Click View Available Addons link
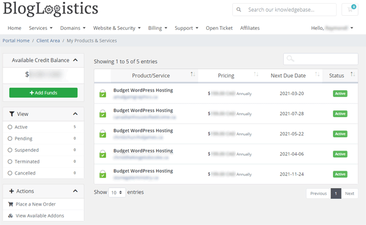 40,216
